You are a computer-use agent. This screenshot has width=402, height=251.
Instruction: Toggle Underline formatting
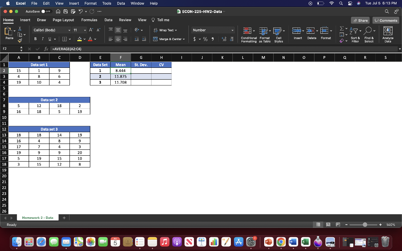pyautogui.click(x=50, y=39)
